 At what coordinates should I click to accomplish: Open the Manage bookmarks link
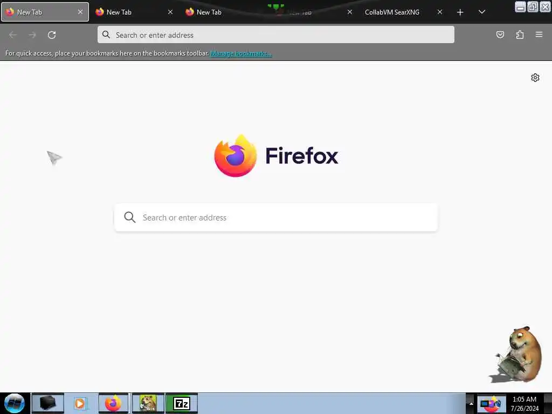pos(241,53)
